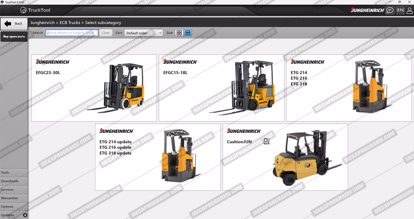The image size is (414, 219).
Task: Open the chat messages icon
Action: 390,10
